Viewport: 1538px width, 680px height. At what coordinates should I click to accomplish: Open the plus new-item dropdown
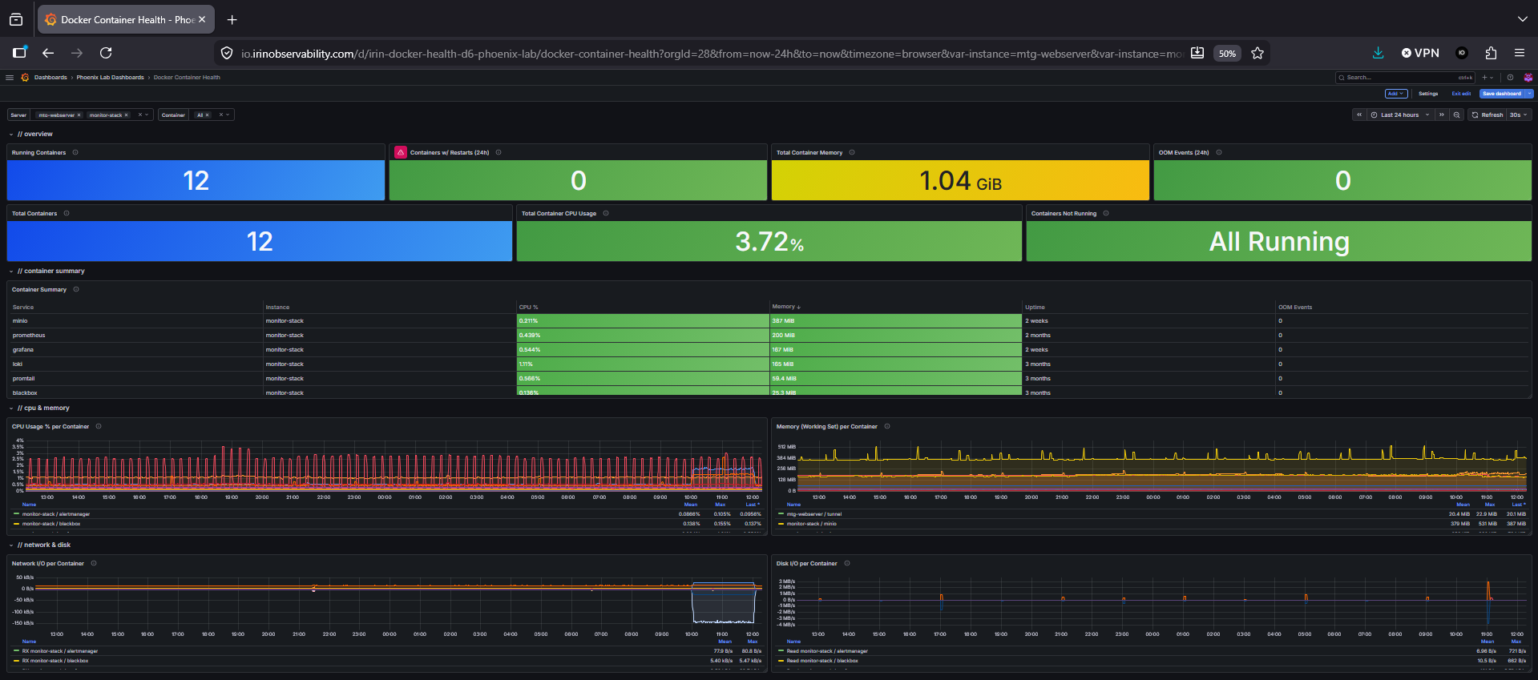[1487, 78]
